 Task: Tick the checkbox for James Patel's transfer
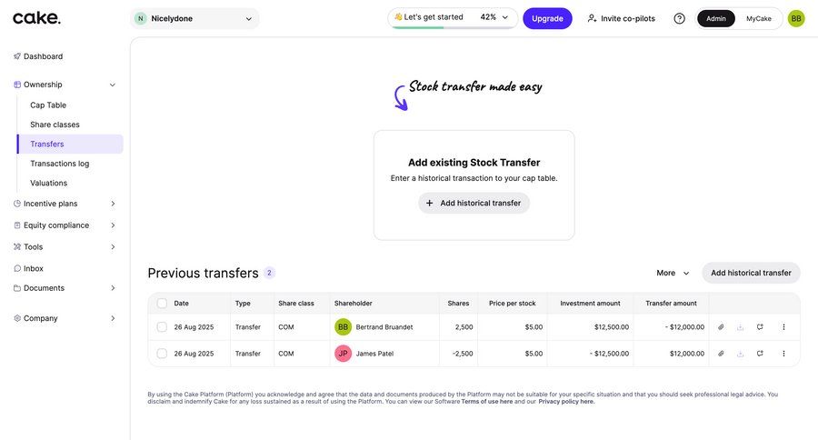162,354
